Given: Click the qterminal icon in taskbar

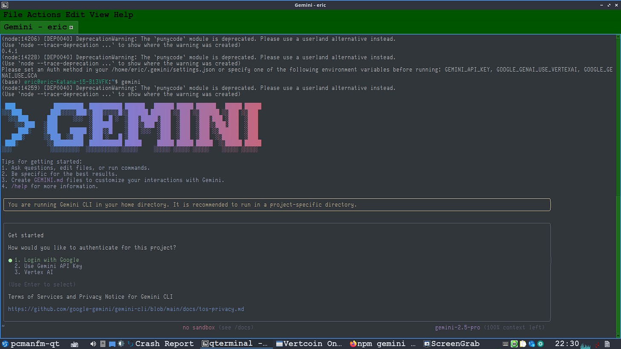Looking at the screenshot, I should coord(205,344).
